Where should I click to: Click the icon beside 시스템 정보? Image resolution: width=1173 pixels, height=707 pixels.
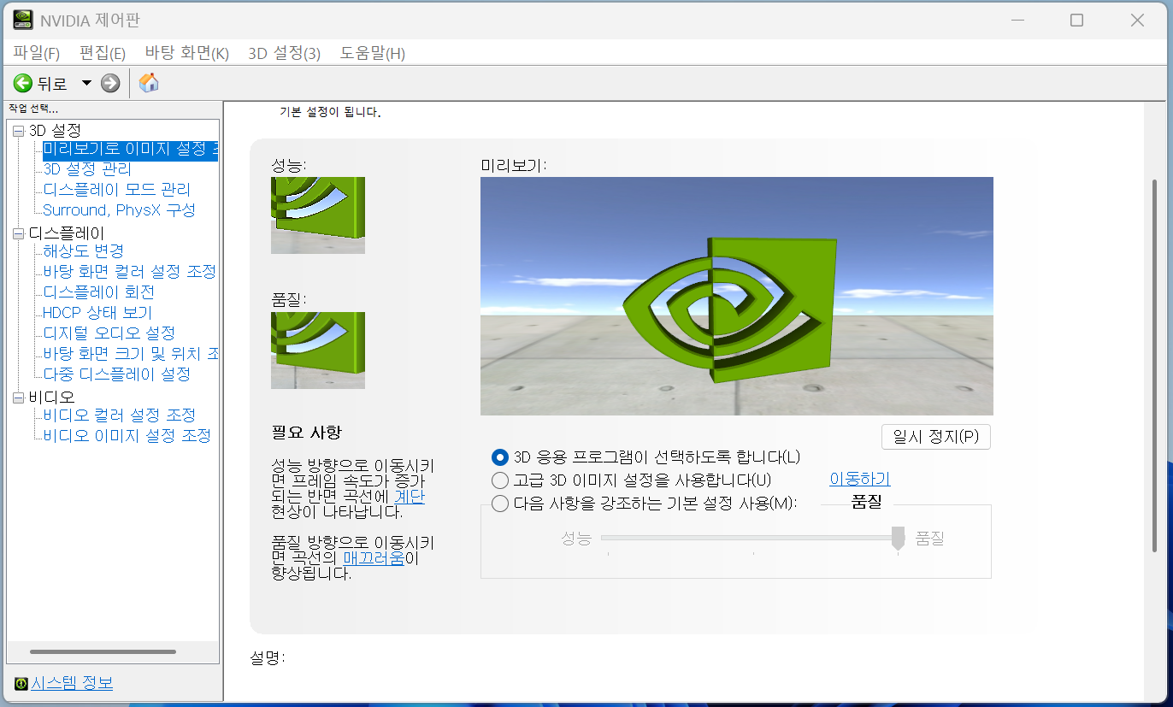[20, 682]
